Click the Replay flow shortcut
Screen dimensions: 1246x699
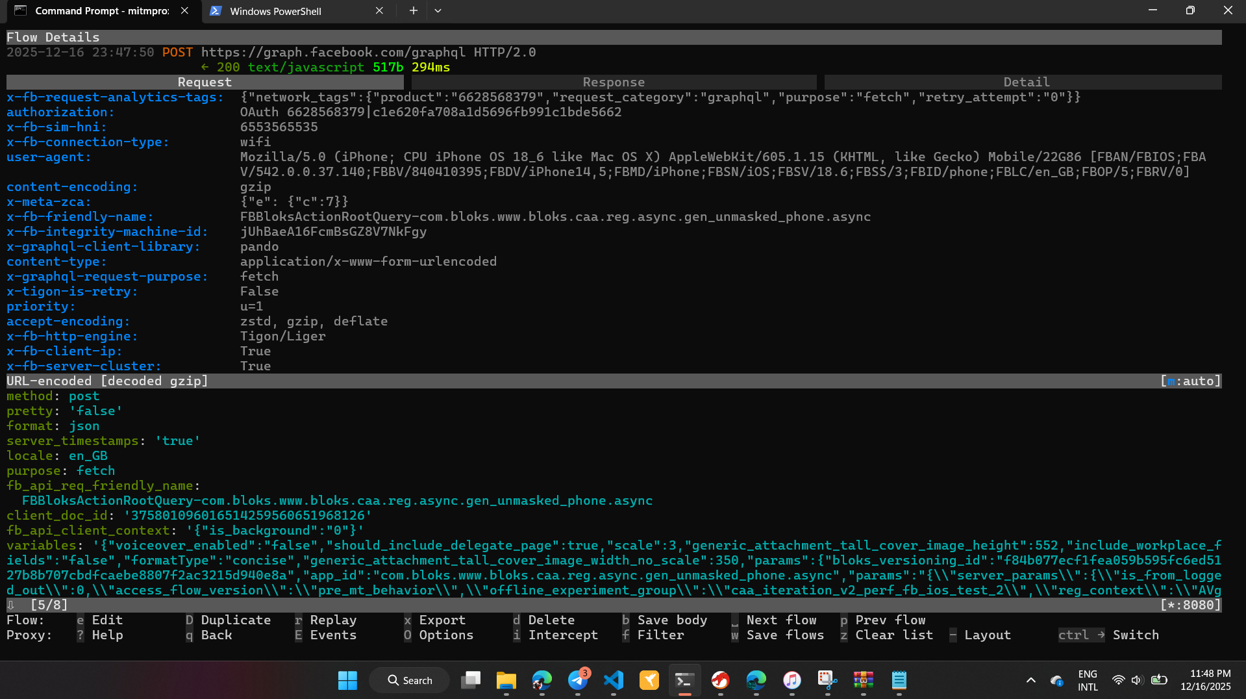tap(326, 620)
